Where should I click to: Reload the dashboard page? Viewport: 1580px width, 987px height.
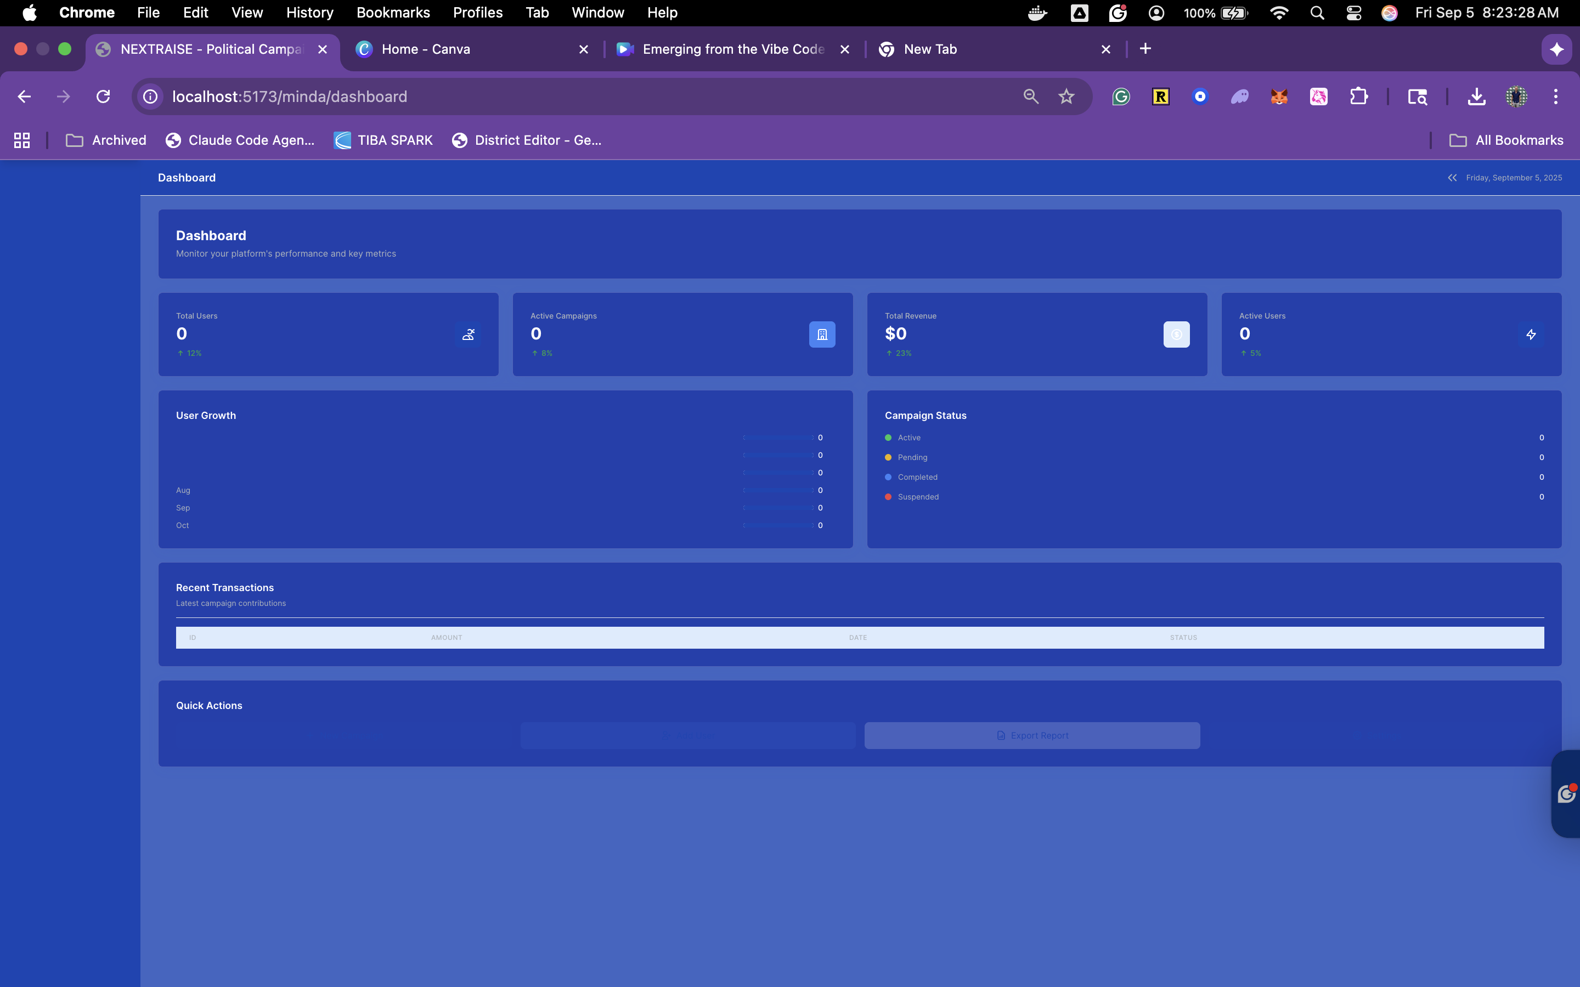click(x=103, y=97)
